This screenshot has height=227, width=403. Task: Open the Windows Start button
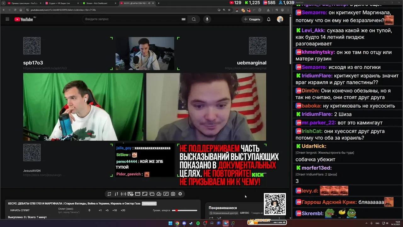170,223
